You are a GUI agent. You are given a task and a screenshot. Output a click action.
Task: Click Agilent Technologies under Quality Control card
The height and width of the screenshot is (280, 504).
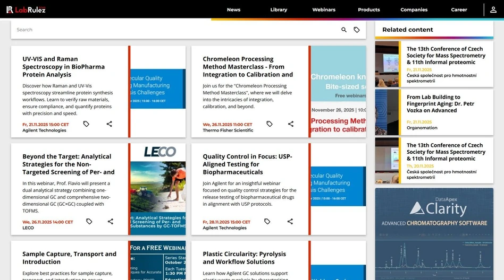point(225,227)
